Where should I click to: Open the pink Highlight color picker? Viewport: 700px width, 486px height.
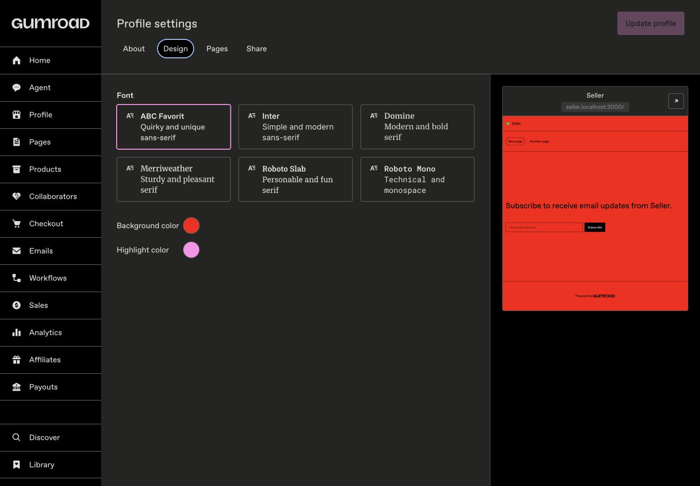(x=191, y=250)
